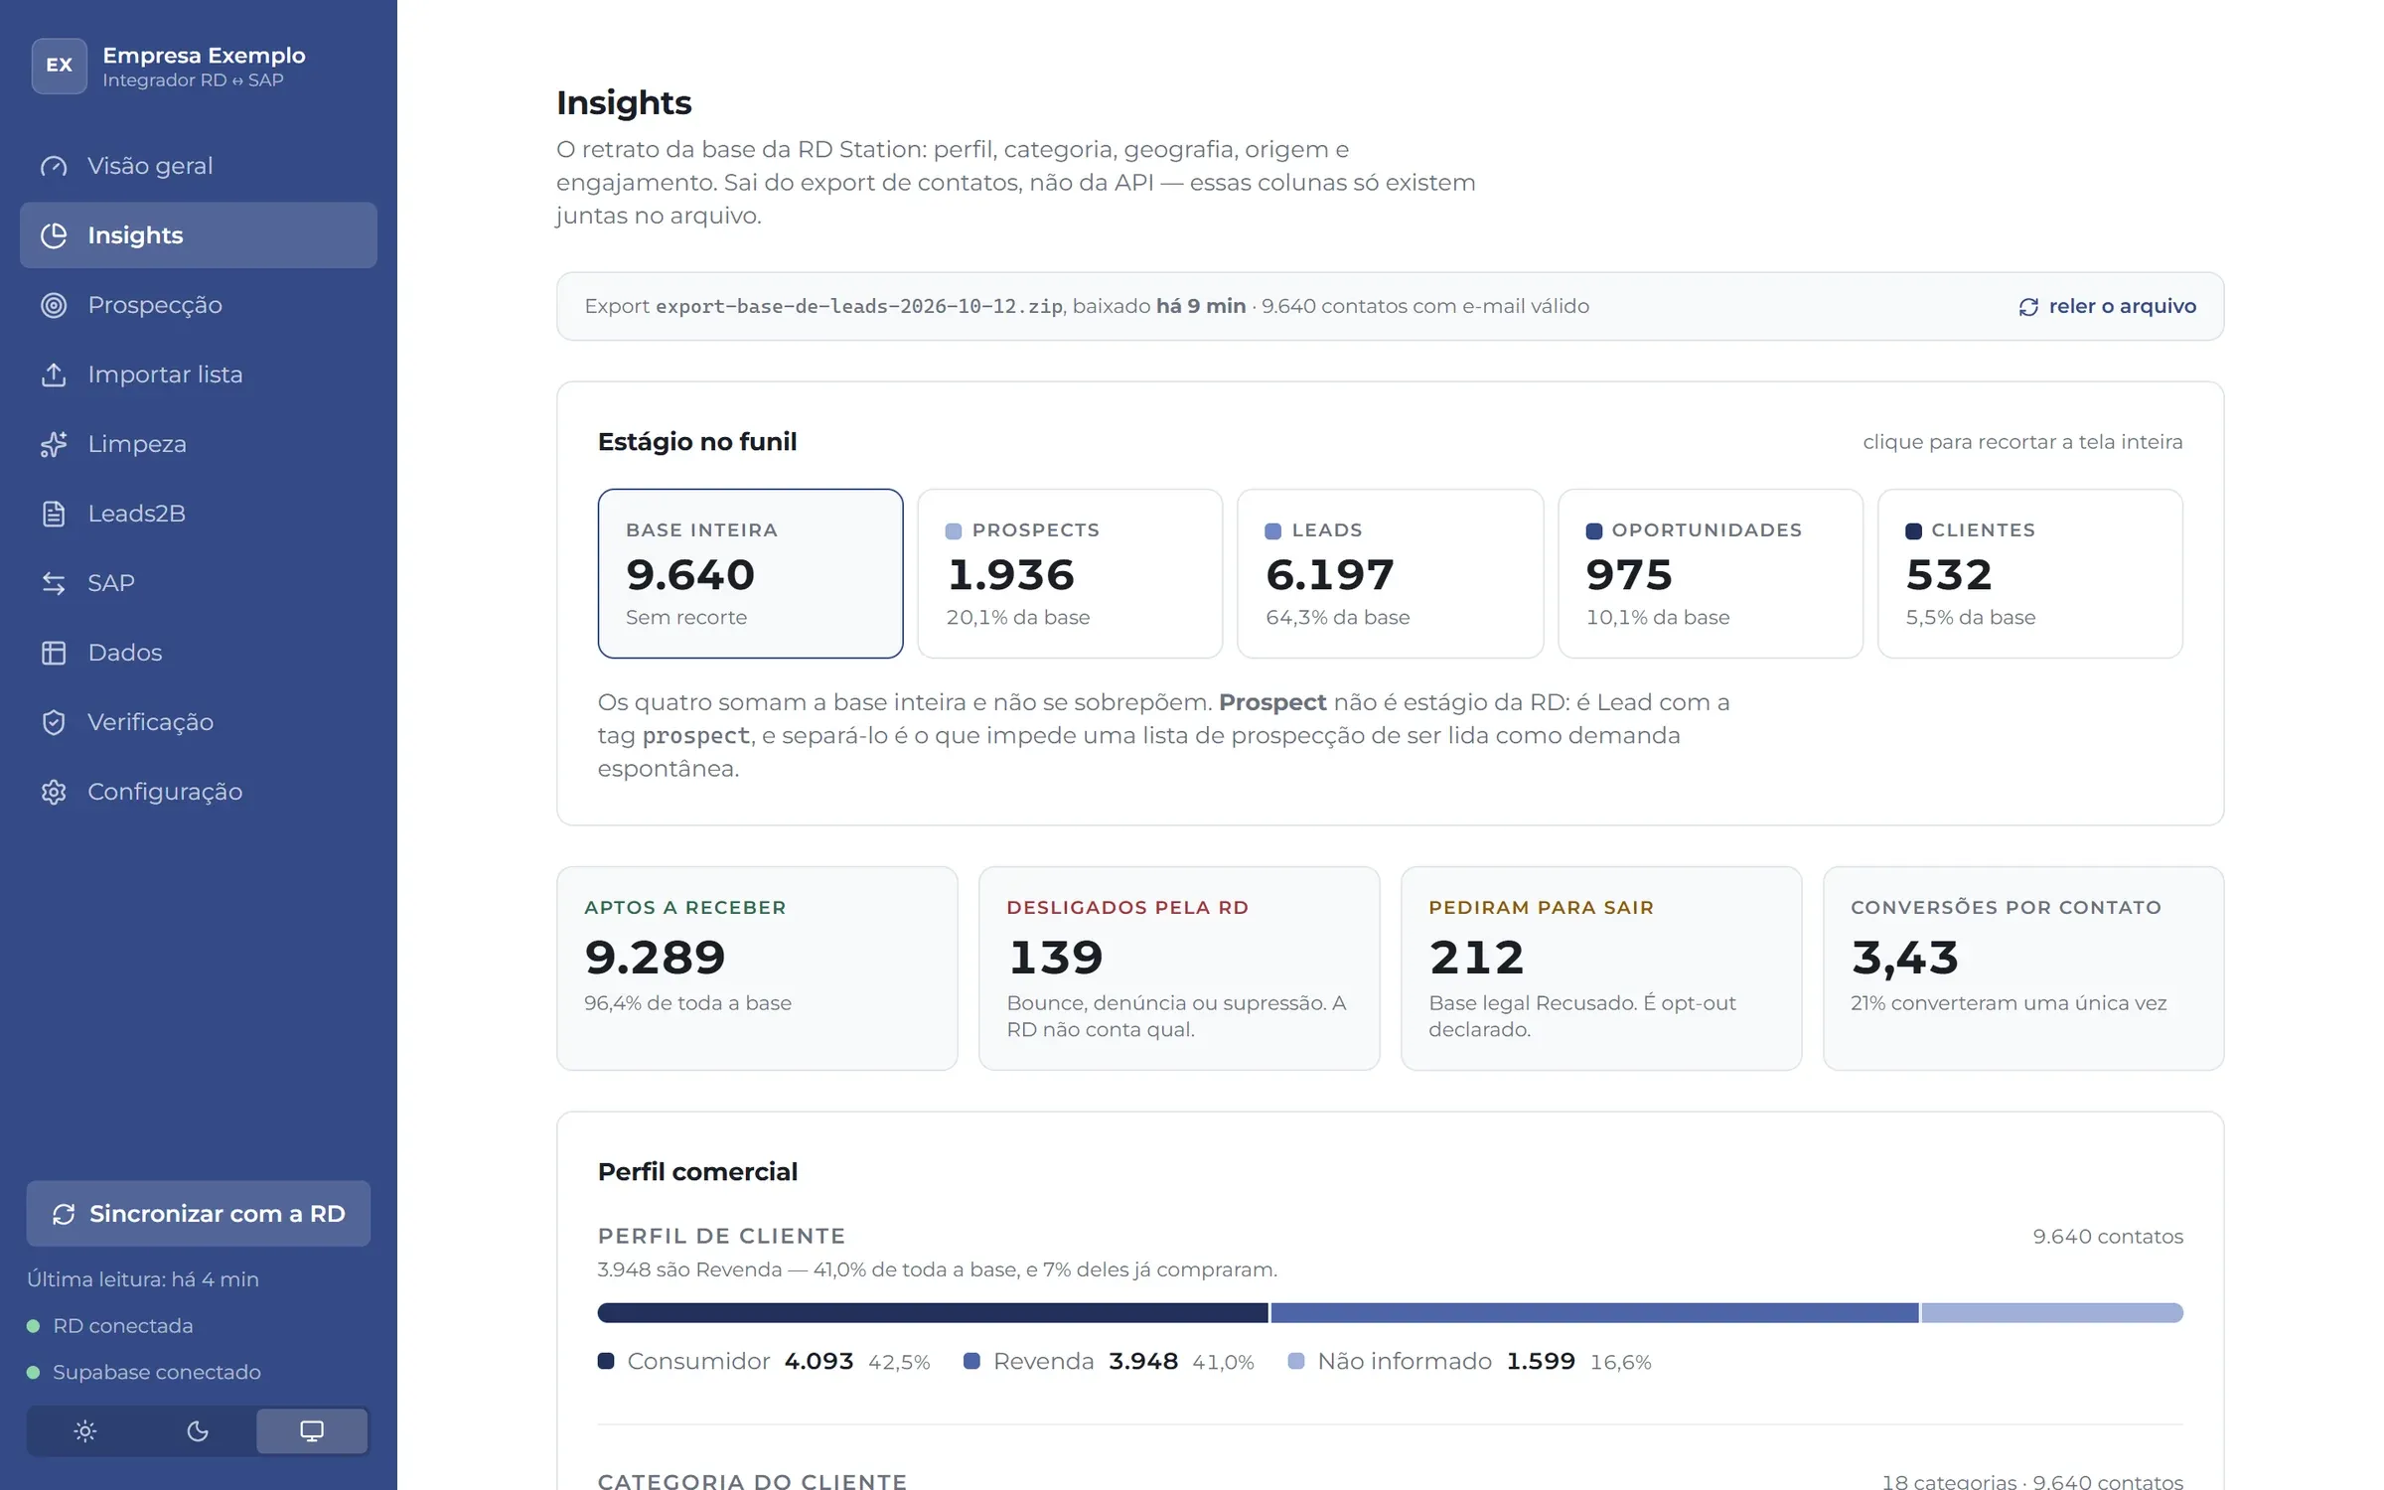The width and height of the screenshot is (2384, 1490).
Task: Click the Supabase conectado status text
Action: [x=157, y=1373]
